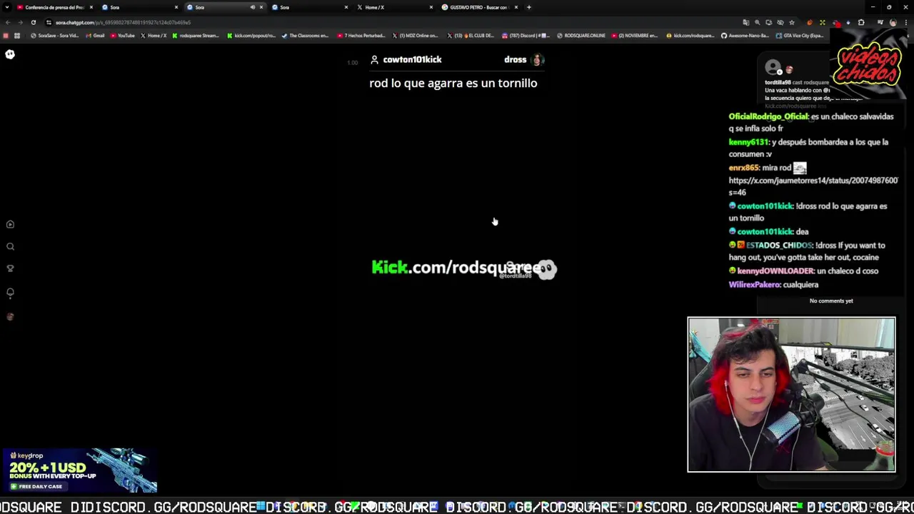The width and height of the screenshot is (914, 514).
Task: Reload the current page
Action: [33, 22]
